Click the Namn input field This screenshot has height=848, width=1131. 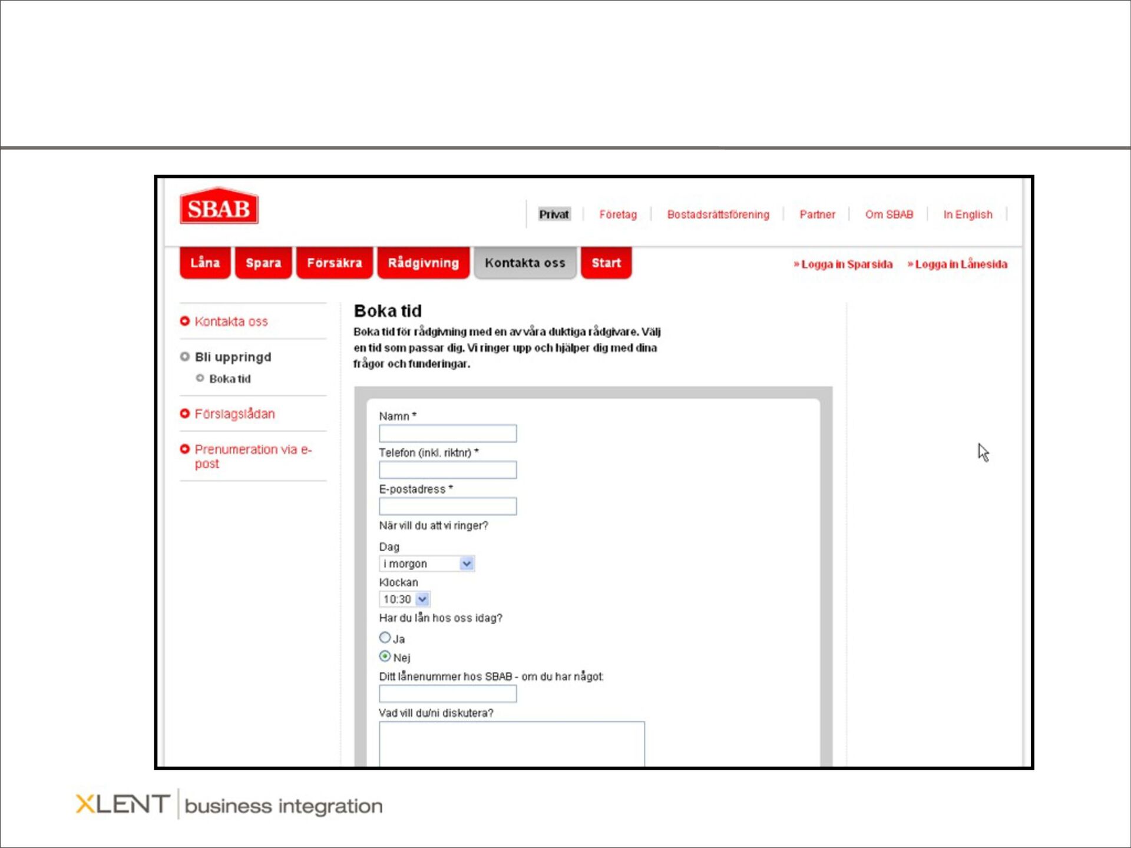[448, 433]
